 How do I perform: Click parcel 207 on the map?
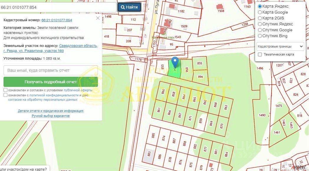pos(129,30)
